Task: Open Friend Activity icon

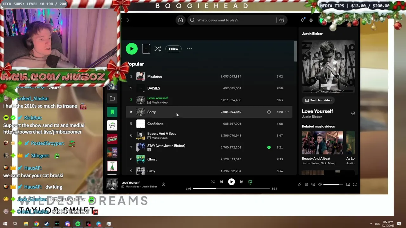Action: tap(311, 20)
